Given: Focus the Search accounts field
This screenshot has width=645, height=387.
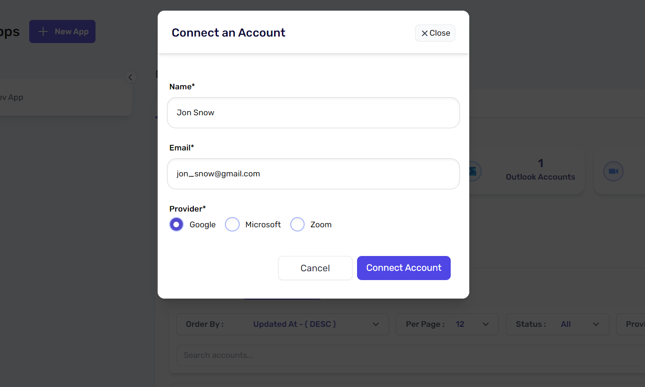Looking at the screenshot, I should (x=408, y=355).
